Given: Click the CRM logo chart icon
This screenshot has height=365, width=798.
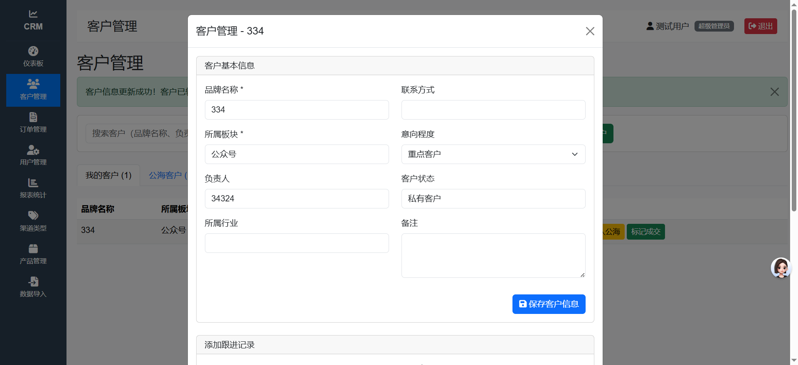Looking at the screenshot, I should 33,14.
